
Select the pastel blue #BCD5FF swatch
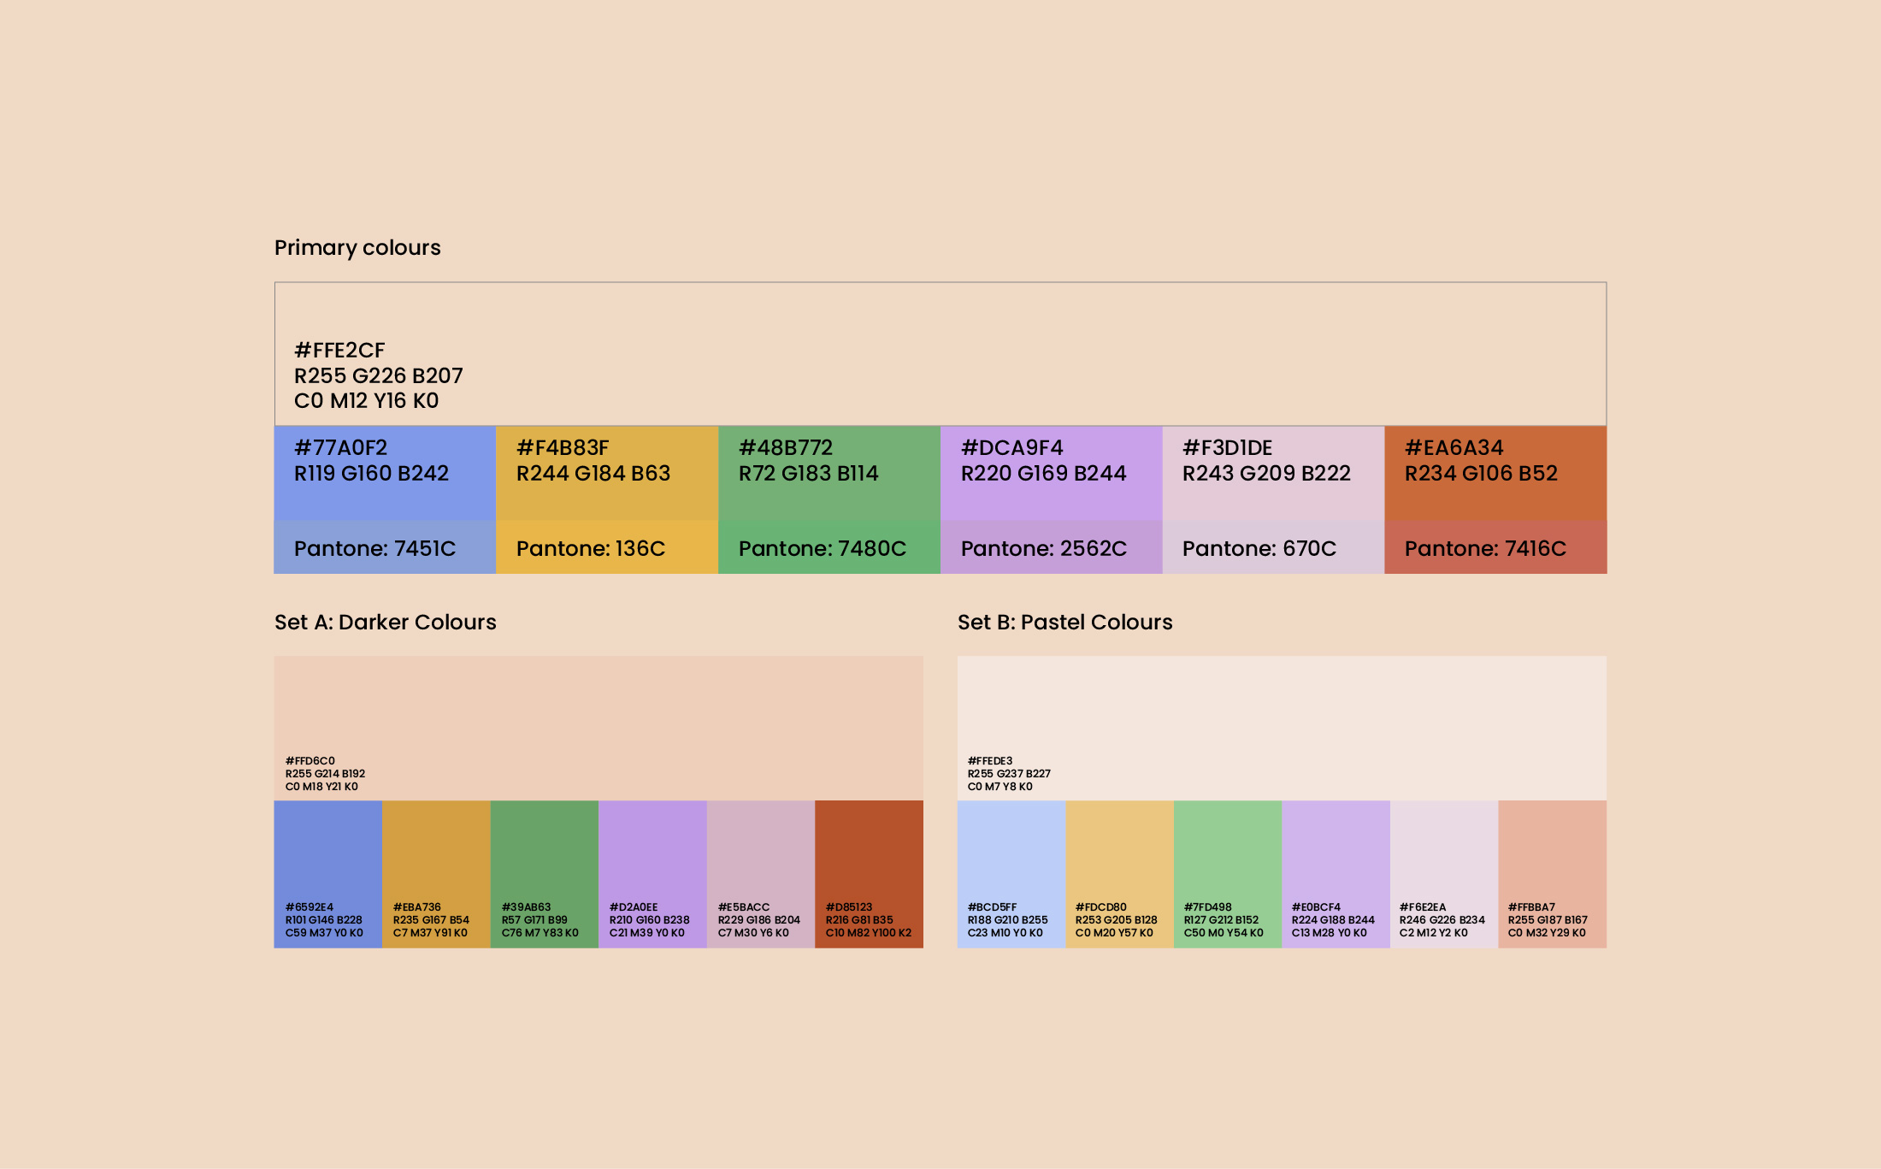[1011, 855]
